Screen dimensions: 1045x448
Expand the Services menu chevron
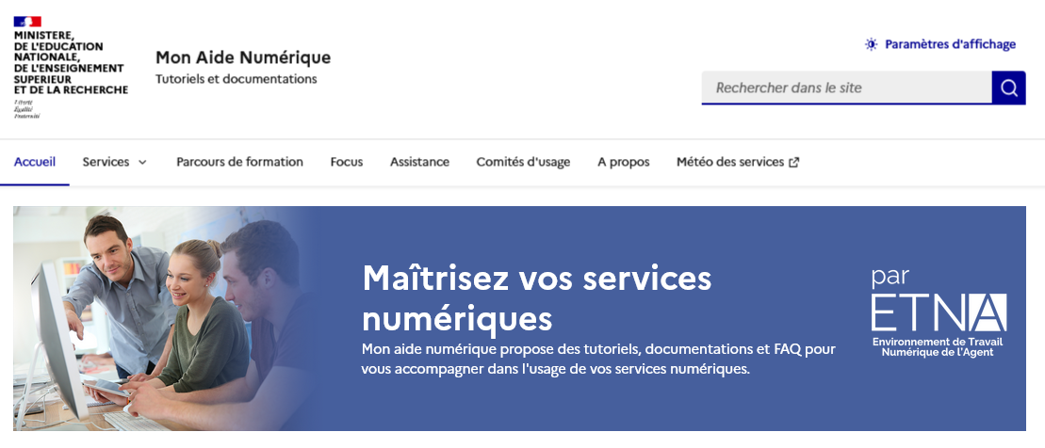coord(143,162)
